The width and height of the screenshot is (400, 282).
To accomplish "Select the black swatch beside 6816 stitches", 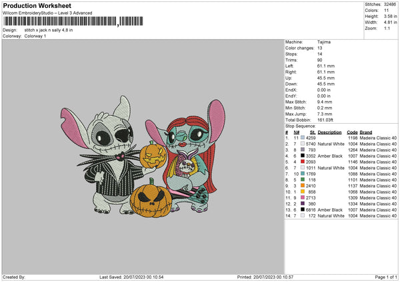I will tap(303, 210).
